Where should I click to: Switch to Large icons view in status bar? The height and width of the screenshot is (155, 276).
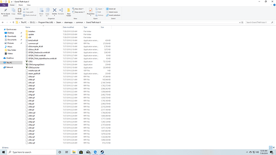274,147
